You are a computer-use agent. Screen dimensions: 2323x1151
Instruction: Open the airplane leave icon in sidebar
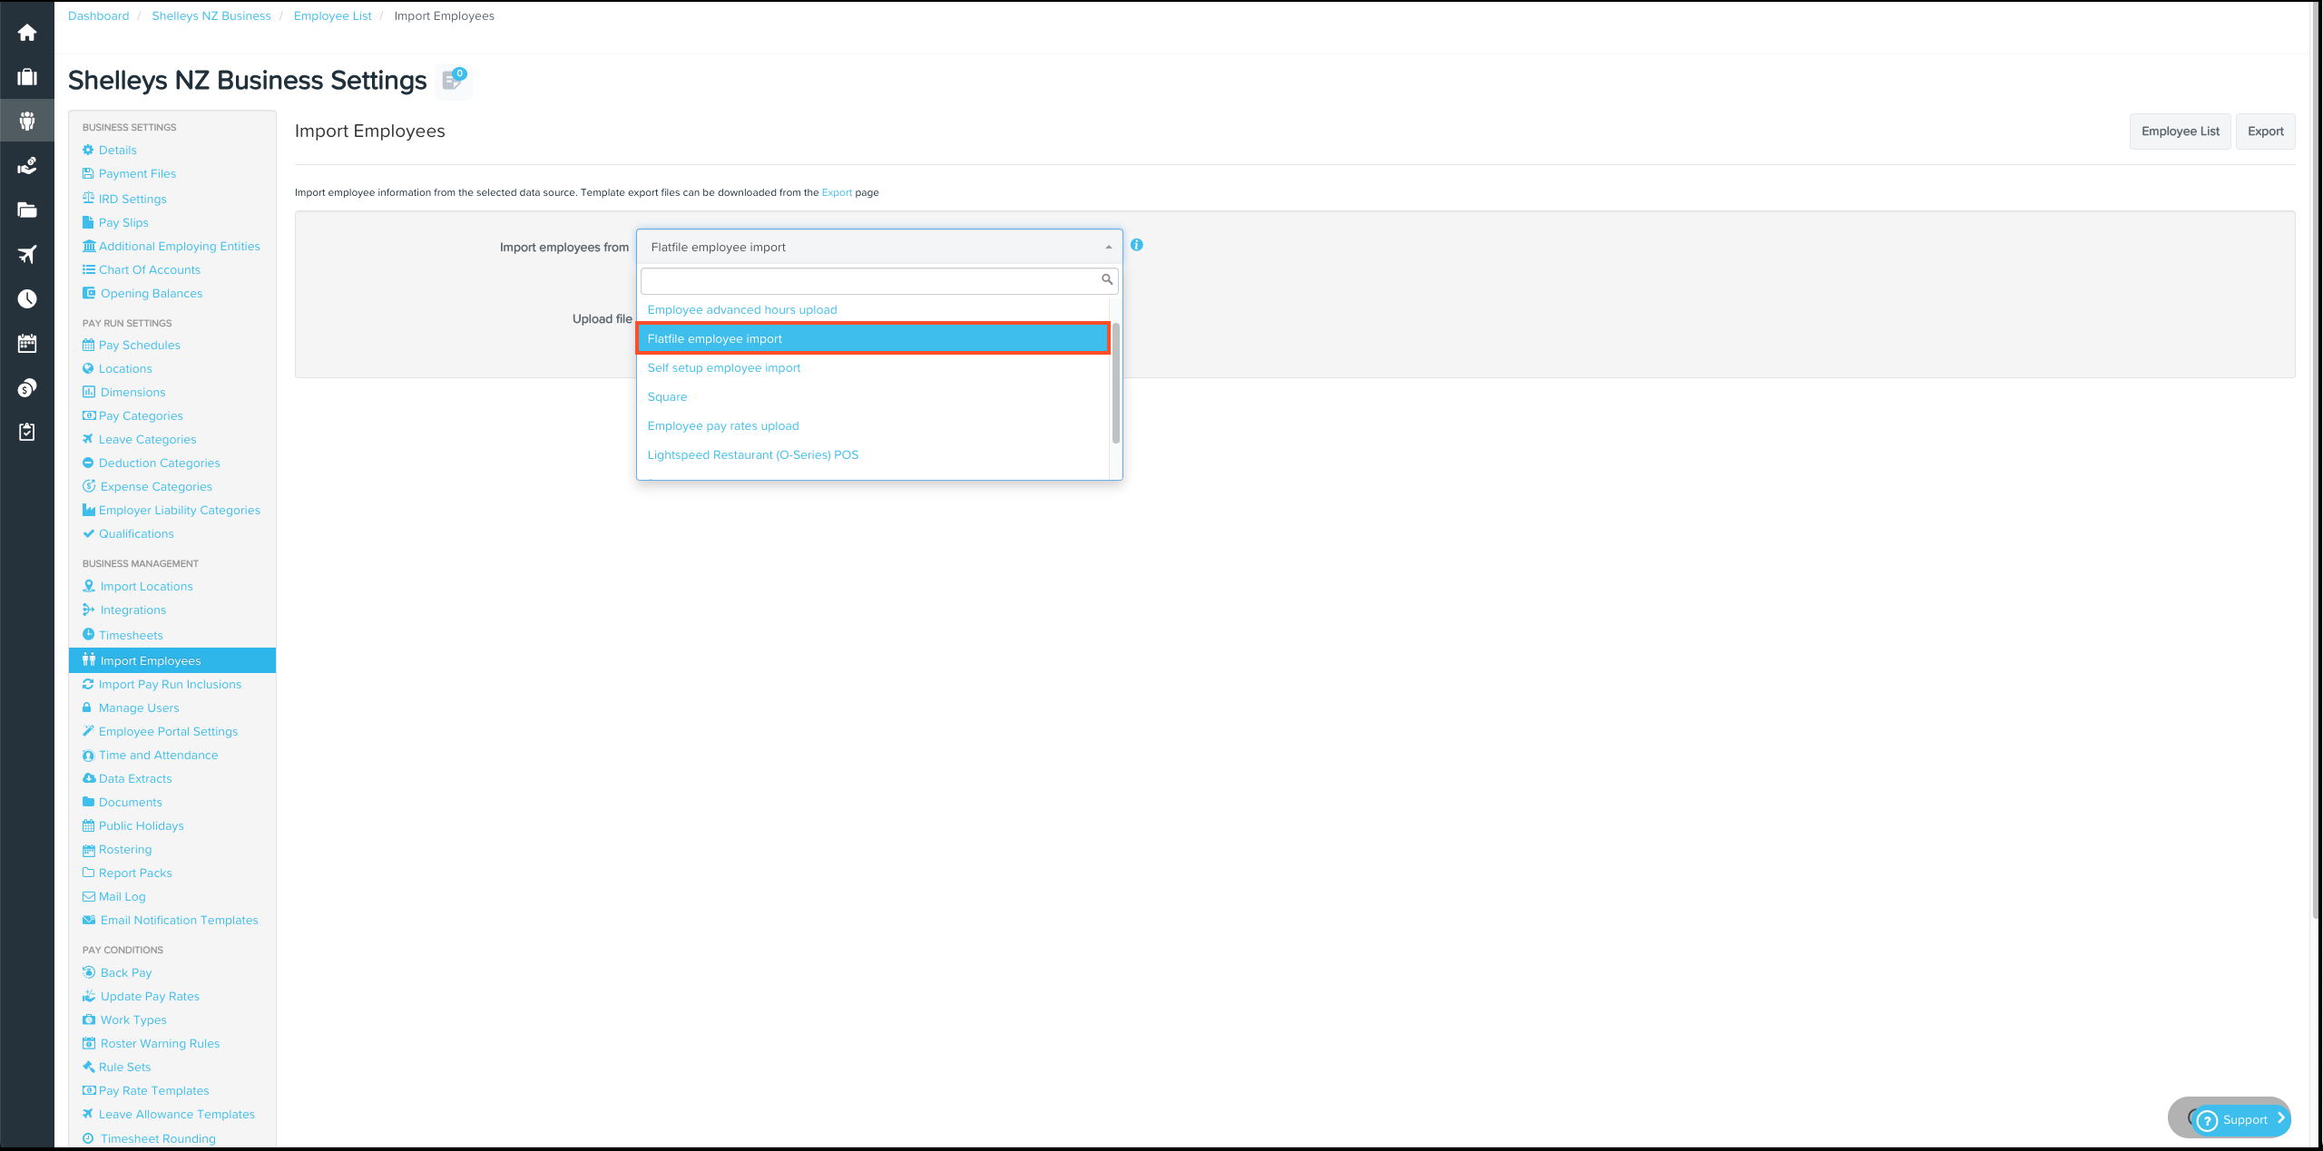coord(27,254)
